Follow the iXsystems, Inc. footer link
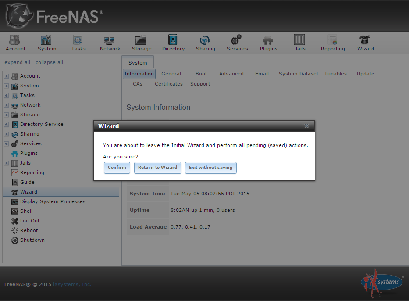Screen dimensions: 409x301 pos(72,284)
